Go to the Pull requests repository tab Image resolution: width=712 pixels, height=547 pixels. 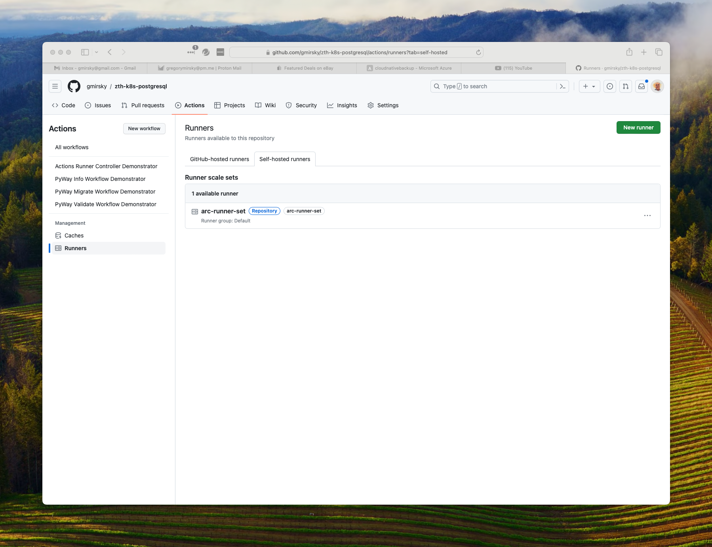pyautogui.click(x=143, y=105)
